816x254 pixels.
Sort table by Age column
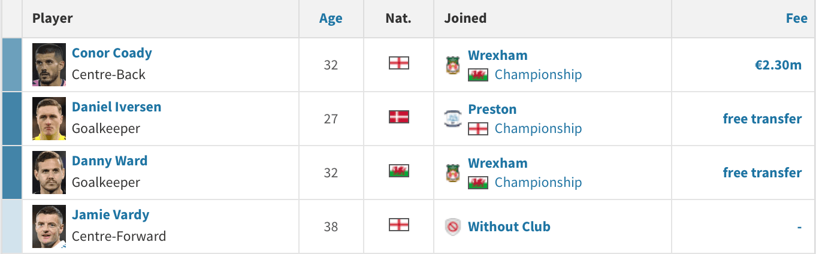(x=331, y=19)
